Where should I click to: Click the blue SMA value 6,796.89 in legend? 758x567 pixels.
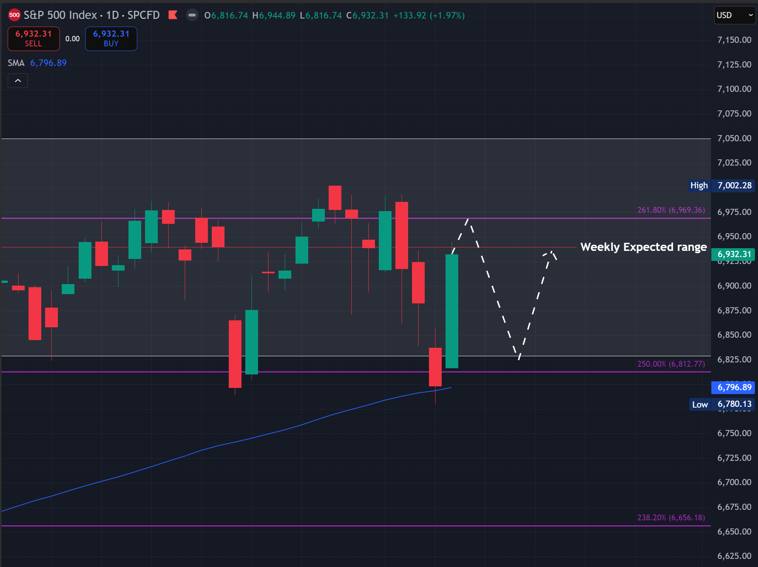(x=48, y=63)
